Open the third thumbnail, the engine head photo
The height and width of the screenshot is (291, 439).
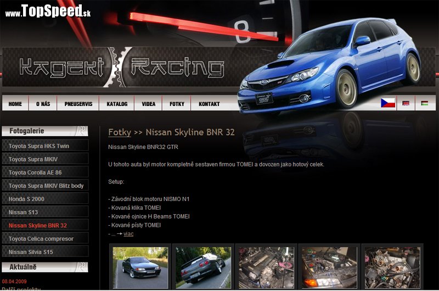[x=266, y=267]
